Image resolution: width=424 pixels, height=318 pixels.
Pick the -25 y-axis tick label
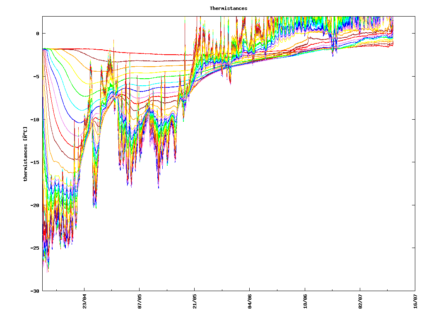[x=35, y=248]
